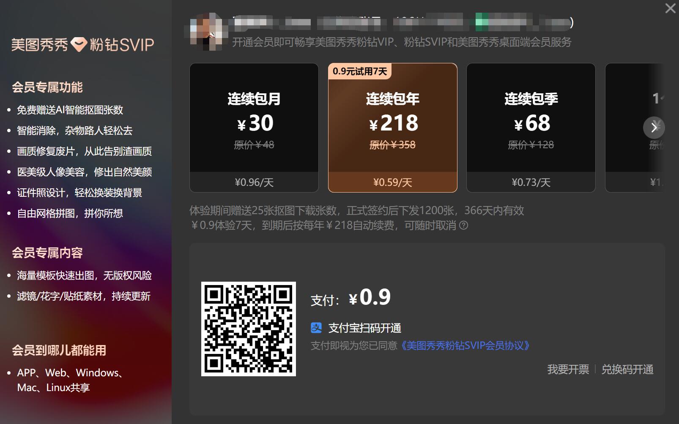Click the 体验期间赠送25张抠图 notice line

click(357, 211)
